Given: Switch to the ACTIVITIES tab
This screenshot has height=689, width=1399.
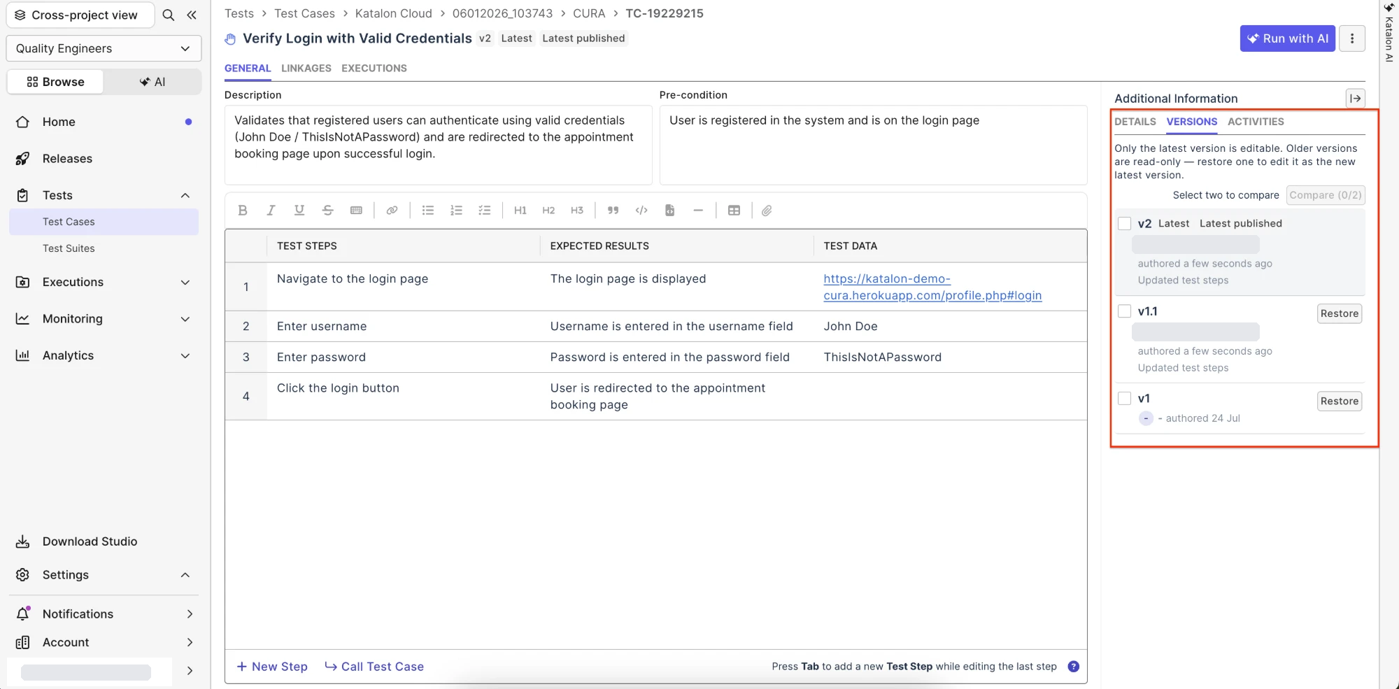Looking at the screenshot, I should [1256, 122].
